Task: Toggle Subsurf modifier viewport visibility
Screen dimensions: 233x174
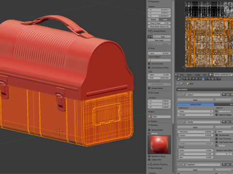Action: coord(228,95)
